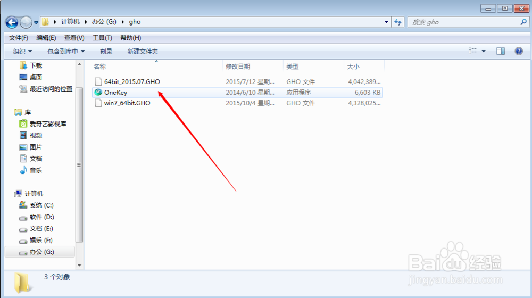This screenshot has width=532, height=298.
Task: Open the view options dropdown arrow
Action: point(484,51)
